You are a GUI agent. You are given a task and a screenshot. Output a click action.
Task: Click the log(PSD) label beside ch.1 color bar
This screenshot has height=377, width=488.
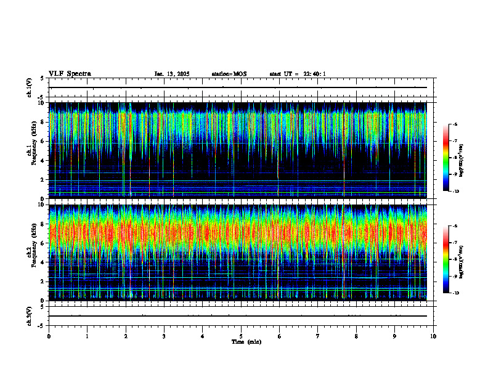(462, 161)
